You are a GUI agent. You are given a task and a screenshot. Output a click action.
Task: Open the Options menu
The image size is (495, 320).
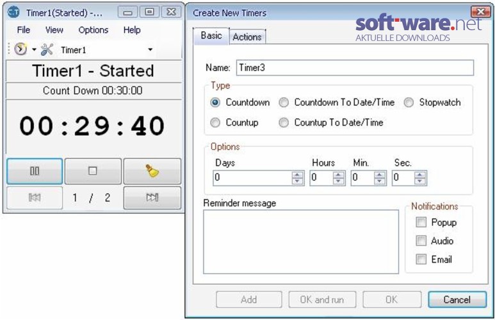(93, 30)
